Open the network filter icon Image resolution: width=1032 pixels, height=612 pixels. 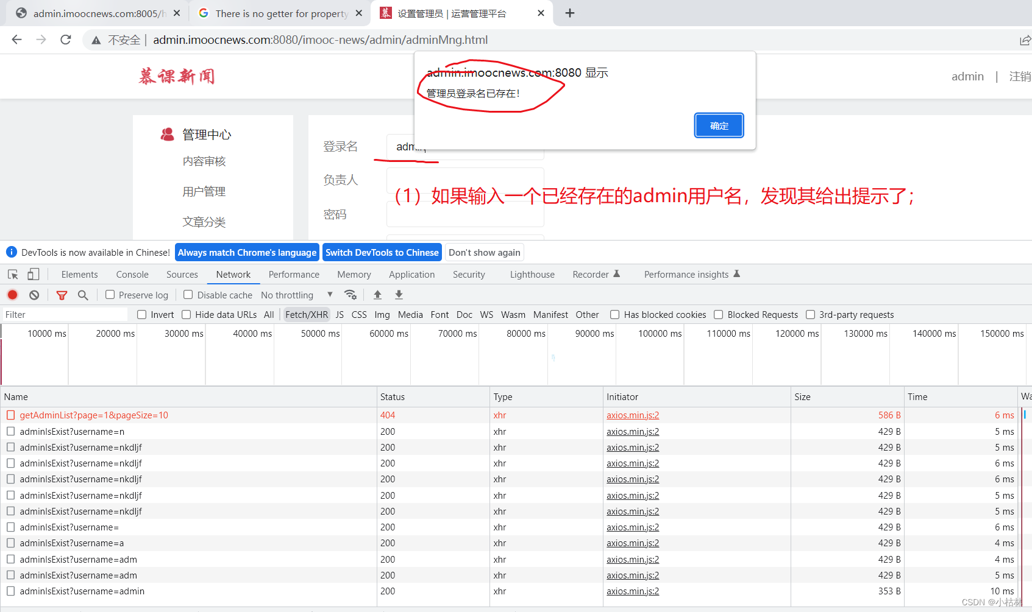coord(62,295)
